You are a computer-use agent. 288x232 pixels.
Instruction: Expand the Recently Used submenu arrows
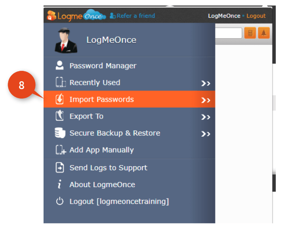tap(205, 84)
